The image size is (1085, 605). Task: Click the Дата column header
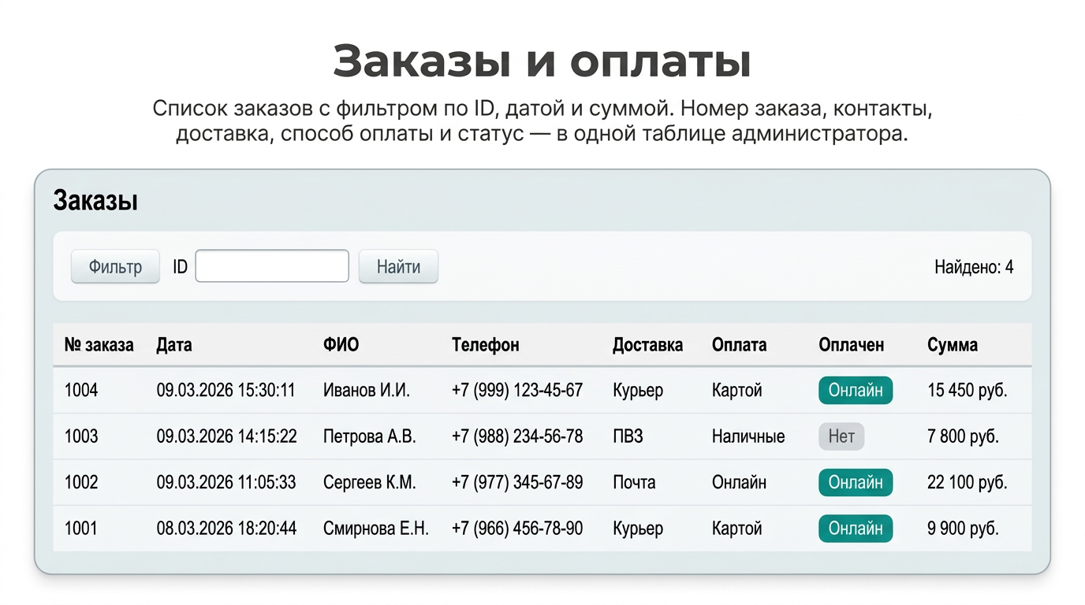tap(174, 345)
